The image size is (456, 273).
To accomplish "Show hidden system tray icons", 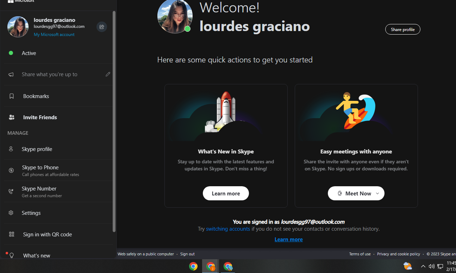I will 423,266.
